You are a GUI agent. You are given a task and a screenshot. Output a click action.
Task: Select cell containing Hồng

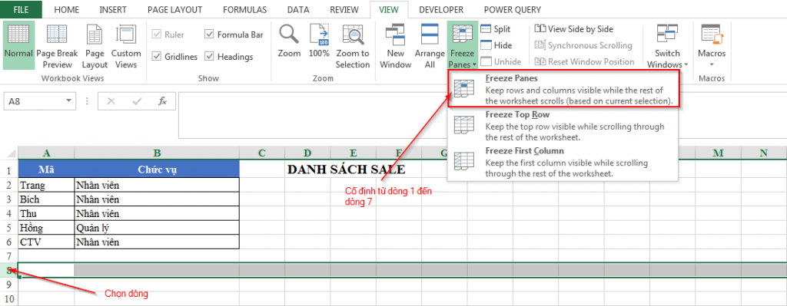(x=46, y=228)
